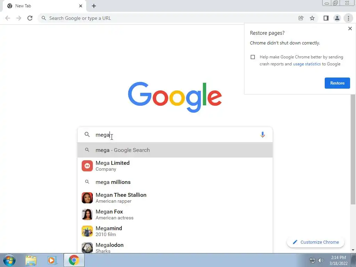Bookmark this tab with the star icon

tap(312, 18)
